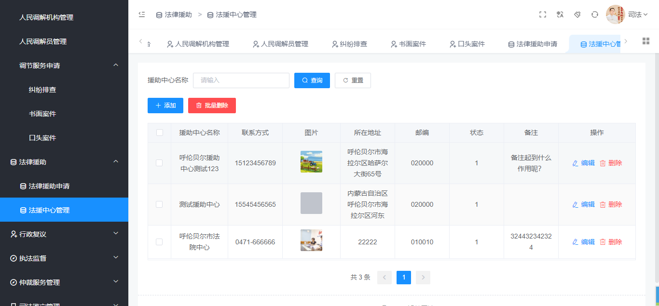This screenshot has width=659, height=306.
Task: Click the 援助中心名称 input field
Action: tap(241, 80)
